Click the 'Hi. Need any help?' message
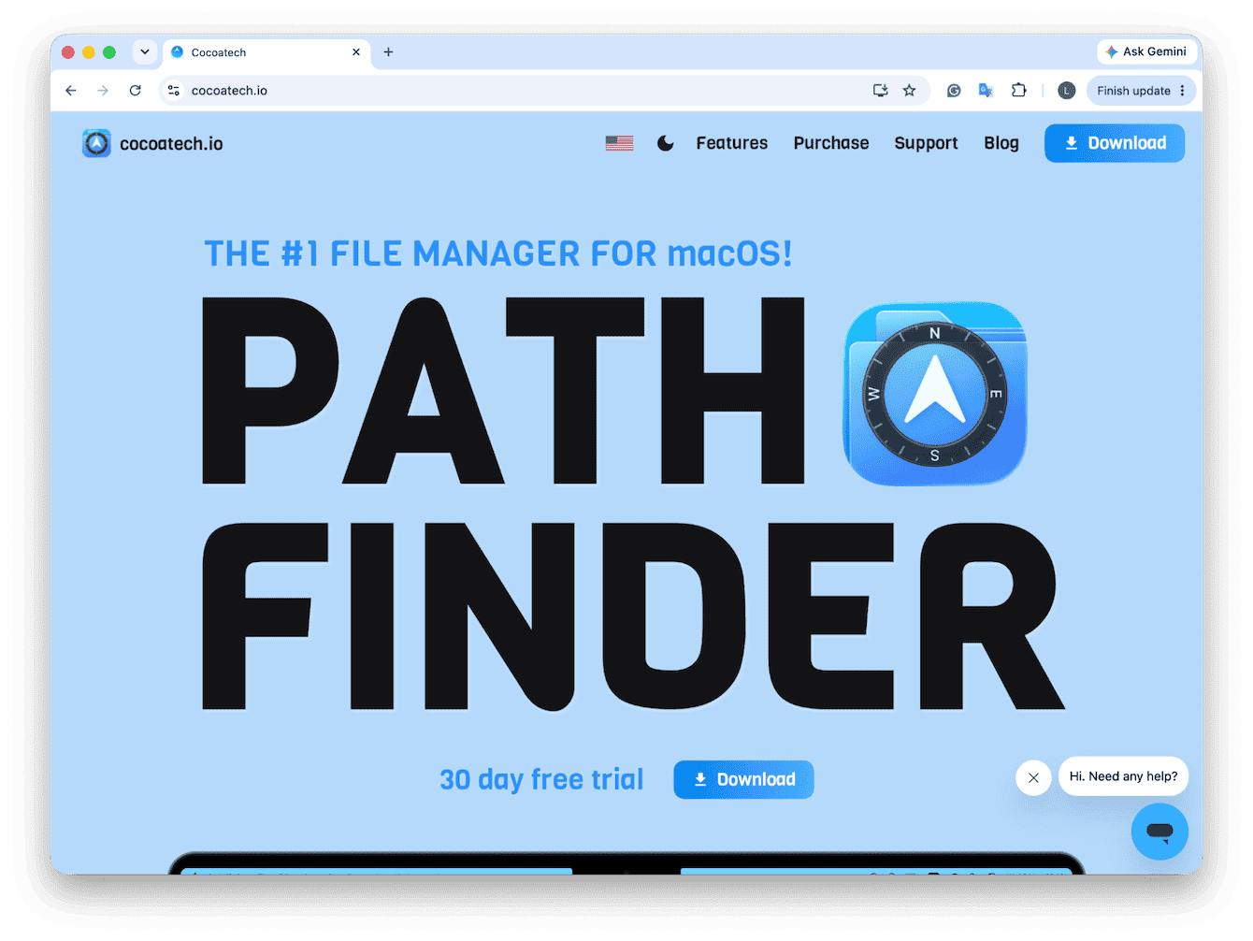The image size is (1253, 941). coord(1123,776)
